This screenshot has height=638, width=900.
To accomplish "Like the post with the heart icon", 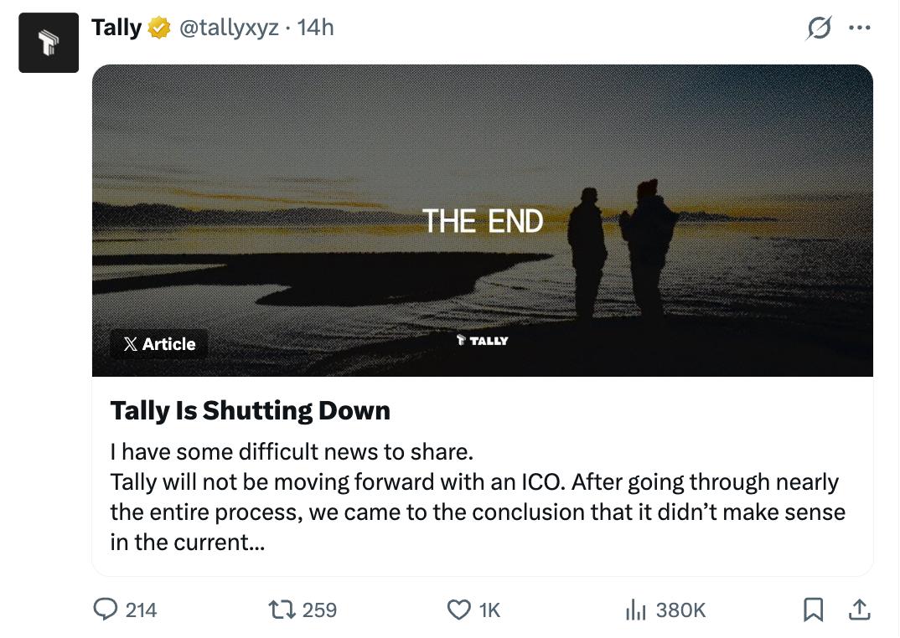I will (459, 610).
